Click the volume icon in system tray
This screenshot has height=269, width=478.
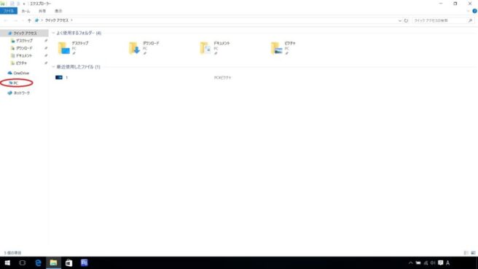433,263
